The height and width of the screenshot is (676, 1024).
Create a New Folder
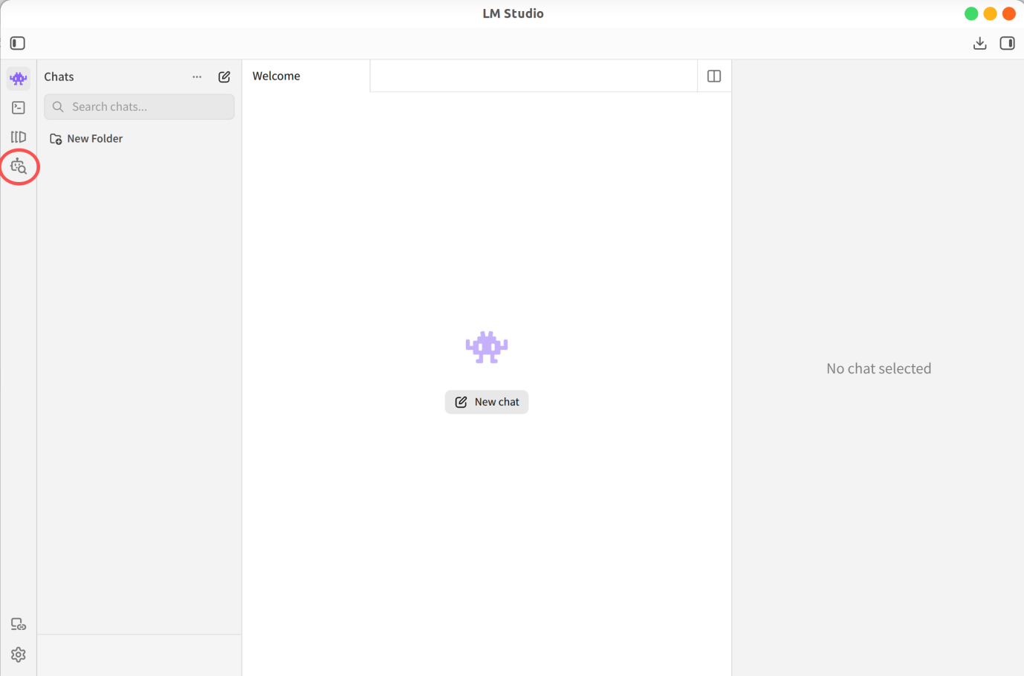click(86, 139)
